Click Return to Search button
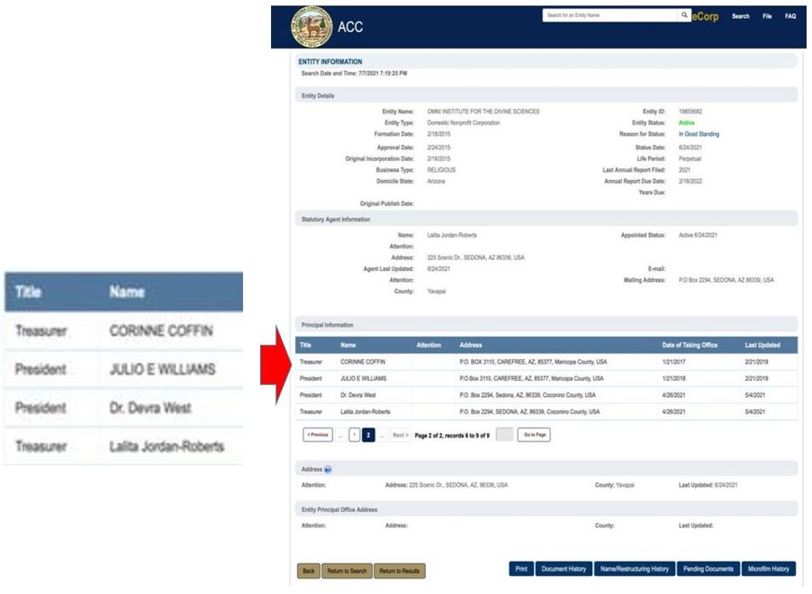 click(347, 571)
